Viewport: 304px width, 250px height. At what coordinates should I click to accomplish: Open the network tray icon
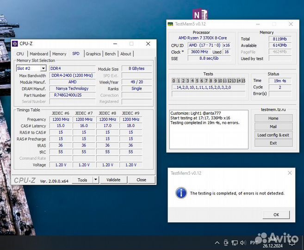pos(235,243)
